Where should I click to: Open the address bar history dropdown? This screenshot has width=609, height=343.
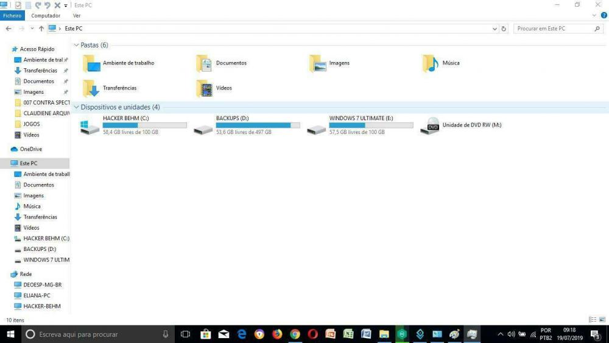[495, 29]
